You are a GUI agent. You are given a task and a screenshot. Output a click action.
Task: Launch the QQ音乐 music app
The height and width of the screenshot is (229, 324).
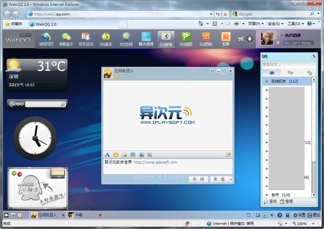click(106, 39)
